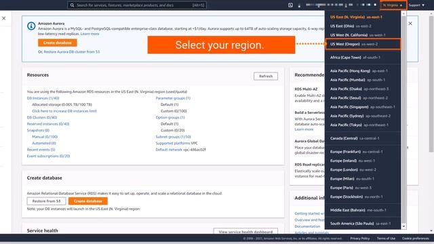Open Reserved instances (0/40) link
Screen dimensions: 434x244
[48, 124]
